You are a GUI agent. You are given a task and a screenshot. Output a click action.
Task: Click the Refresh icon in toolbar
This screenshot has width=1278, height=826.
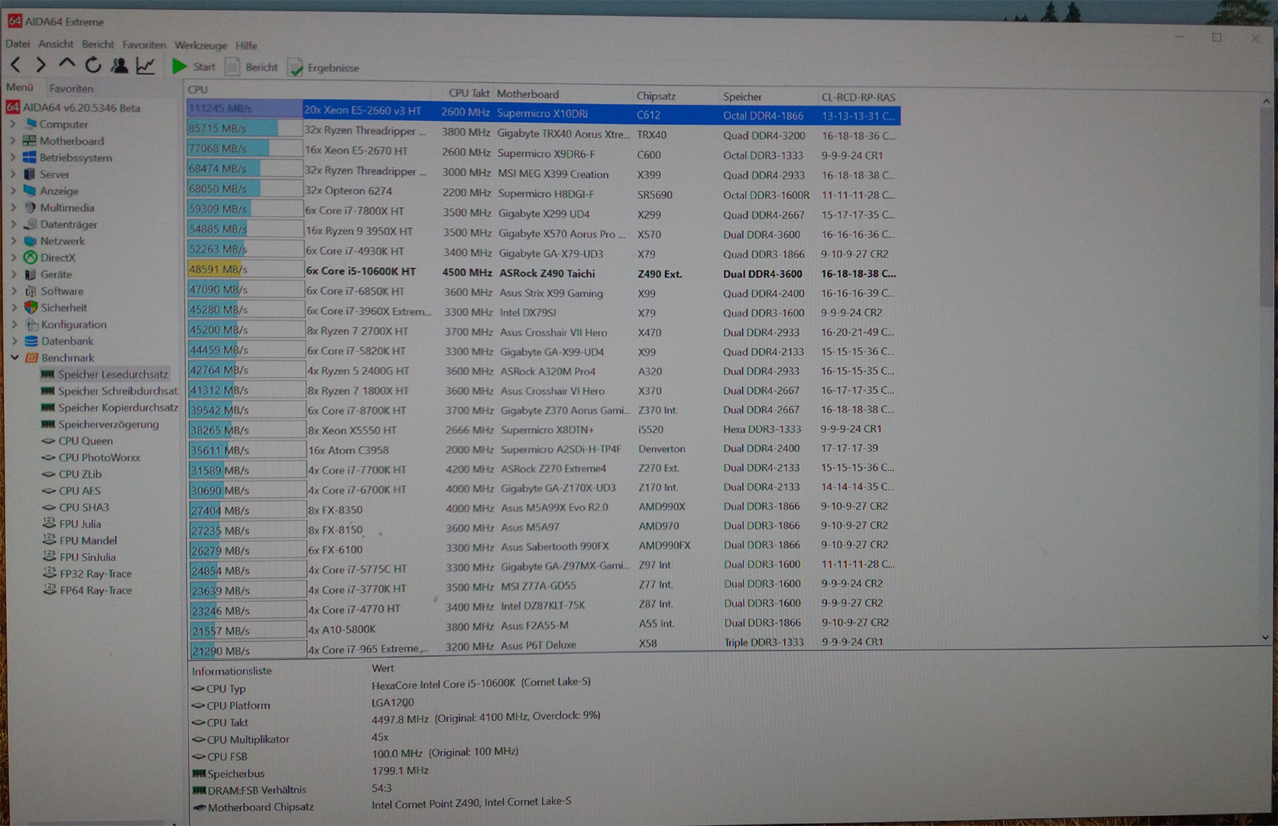coord(92,65)
